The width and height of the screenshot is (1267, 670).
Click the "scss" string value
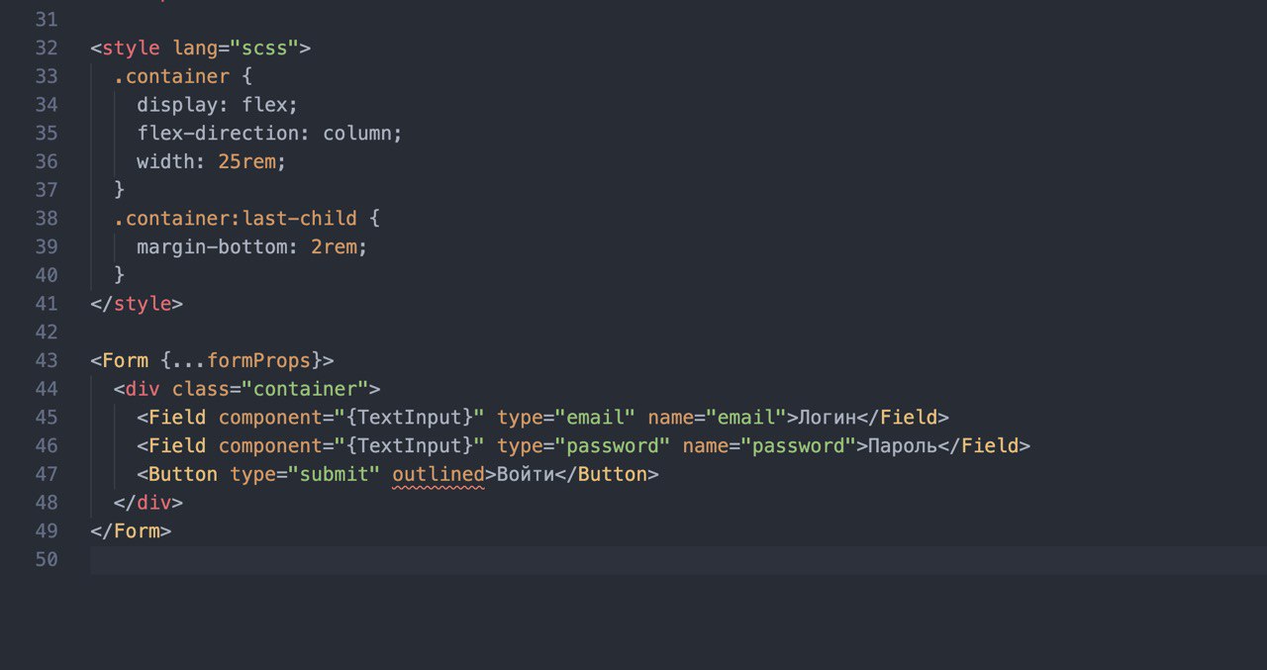click(264, 48)
